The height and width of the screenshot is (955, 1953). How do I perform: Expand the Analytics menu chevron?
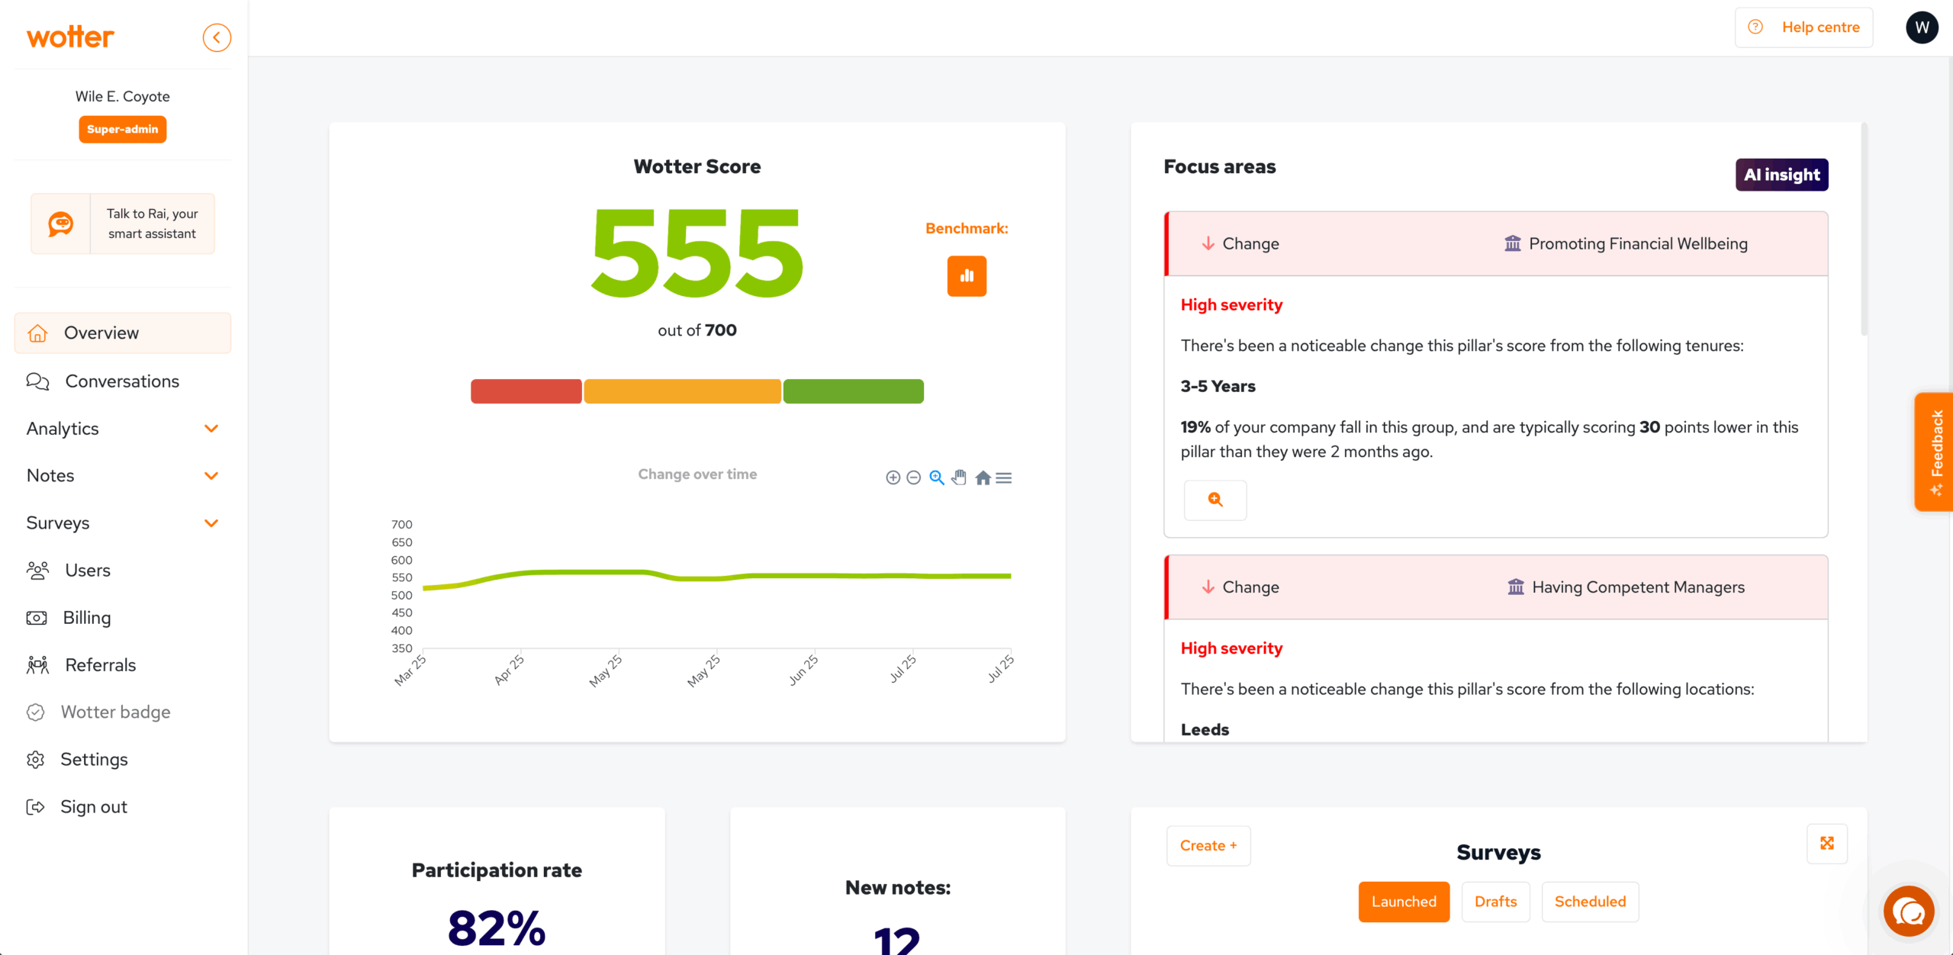pos(211,429)
